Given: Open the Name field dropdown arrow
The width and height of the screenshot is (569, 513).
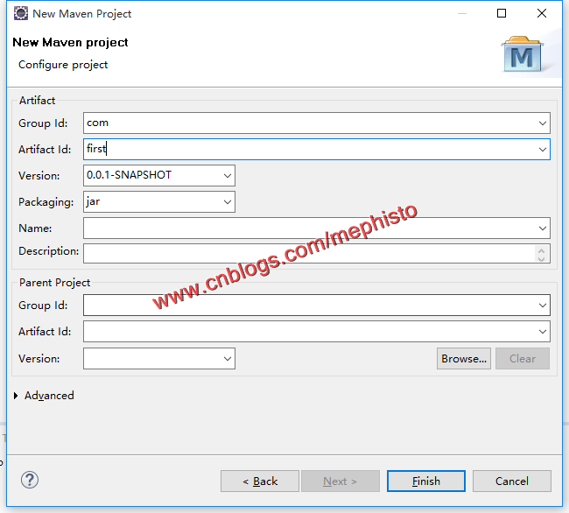Looking at the screenshot, I should click(542, 228).
